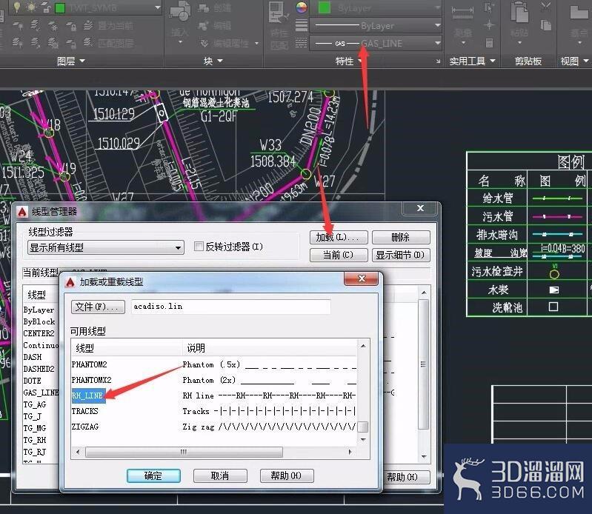Open the 编辑属性 dropdown arrow
The width and height of the screenshot is (592, 514).
[x=257, y=44]
